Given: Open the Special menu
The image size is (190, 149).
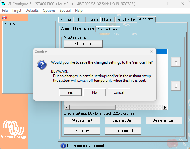Looking at the screenshot, I should tap(65, 10).
